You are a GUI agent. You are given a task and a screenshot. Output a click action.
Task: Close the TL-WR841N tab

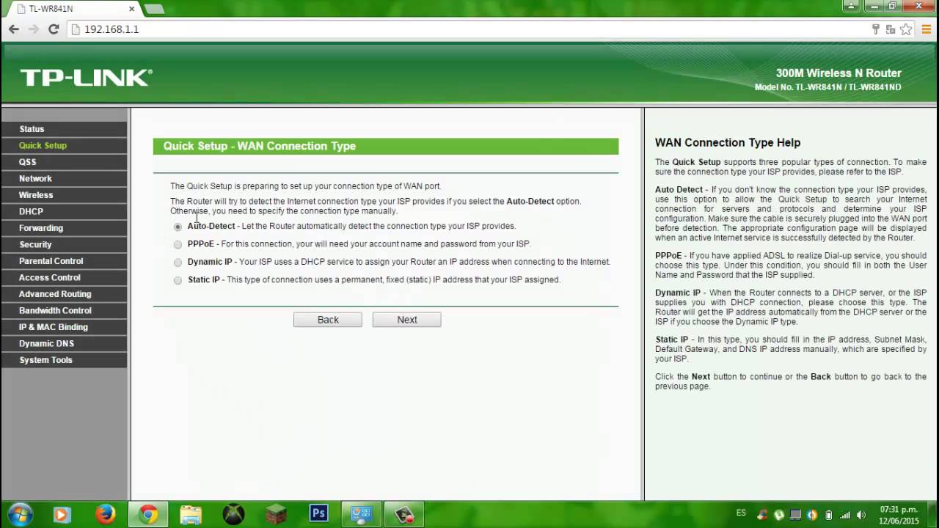(x=132, y=9)
